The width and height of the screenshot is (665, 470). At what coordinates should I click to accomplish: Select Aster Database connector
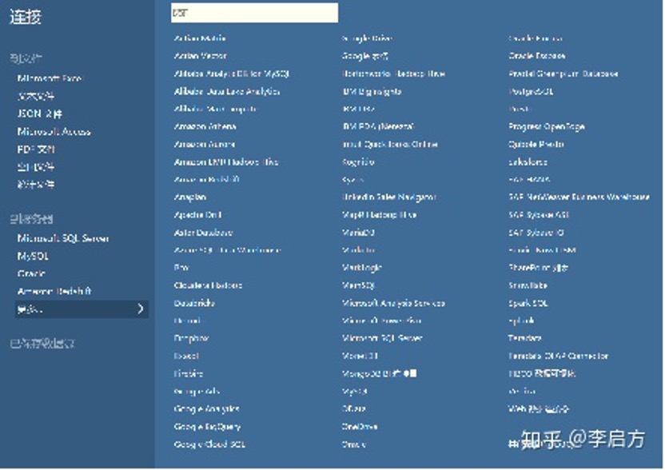tap(203, 233)
